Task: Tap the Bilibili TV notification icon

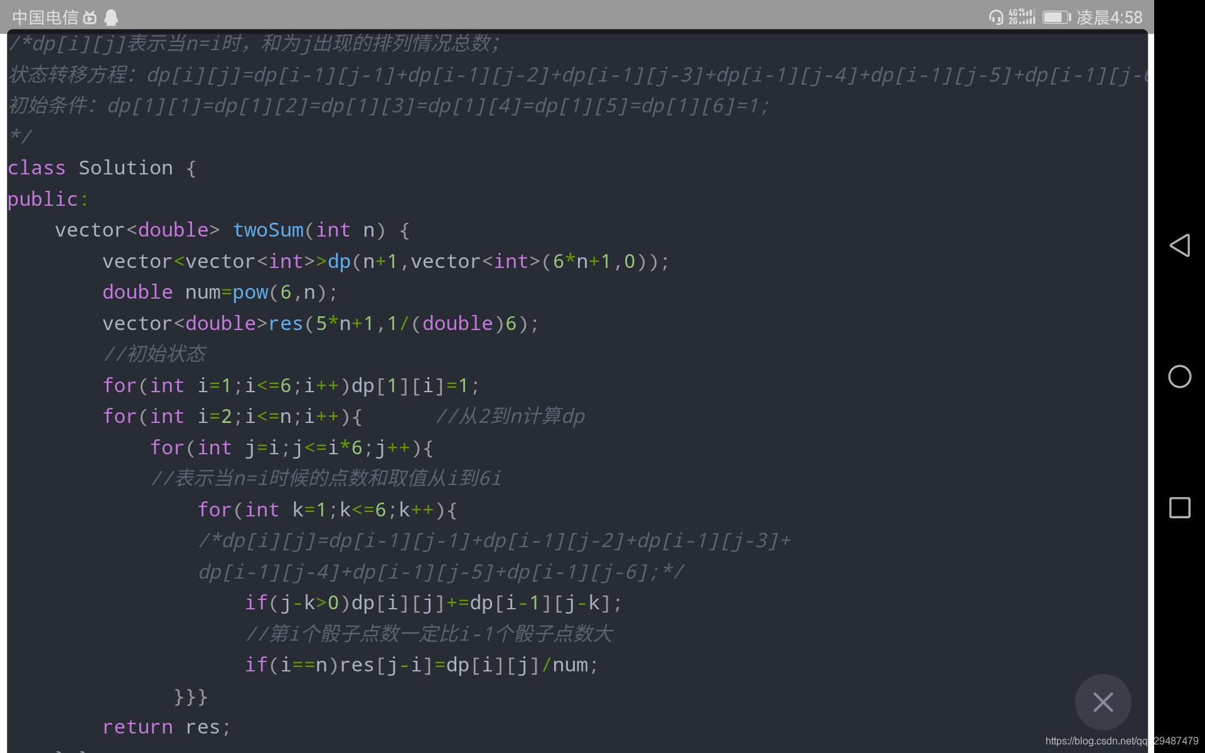Action: pyautogui.click(x=90, y=18)
